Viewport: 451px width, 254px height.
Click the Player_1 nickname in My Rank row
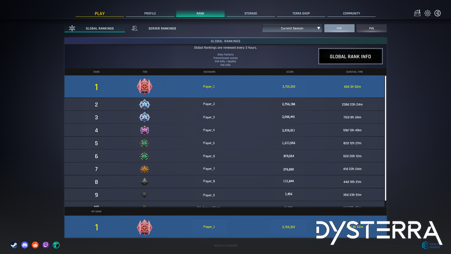[209, 227]
